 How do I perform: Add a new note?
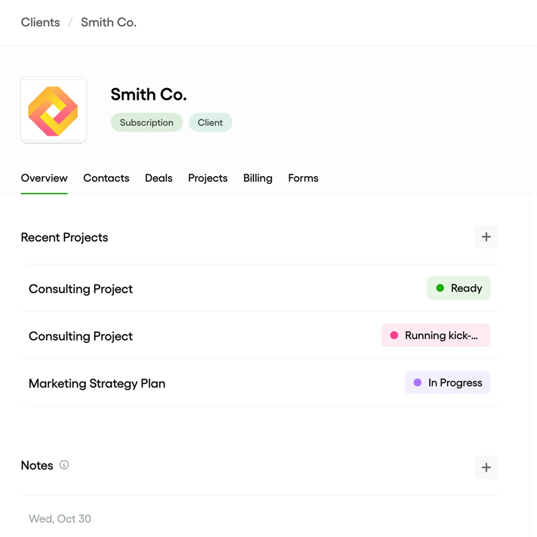pyautogui.click(x=486, y=467)
